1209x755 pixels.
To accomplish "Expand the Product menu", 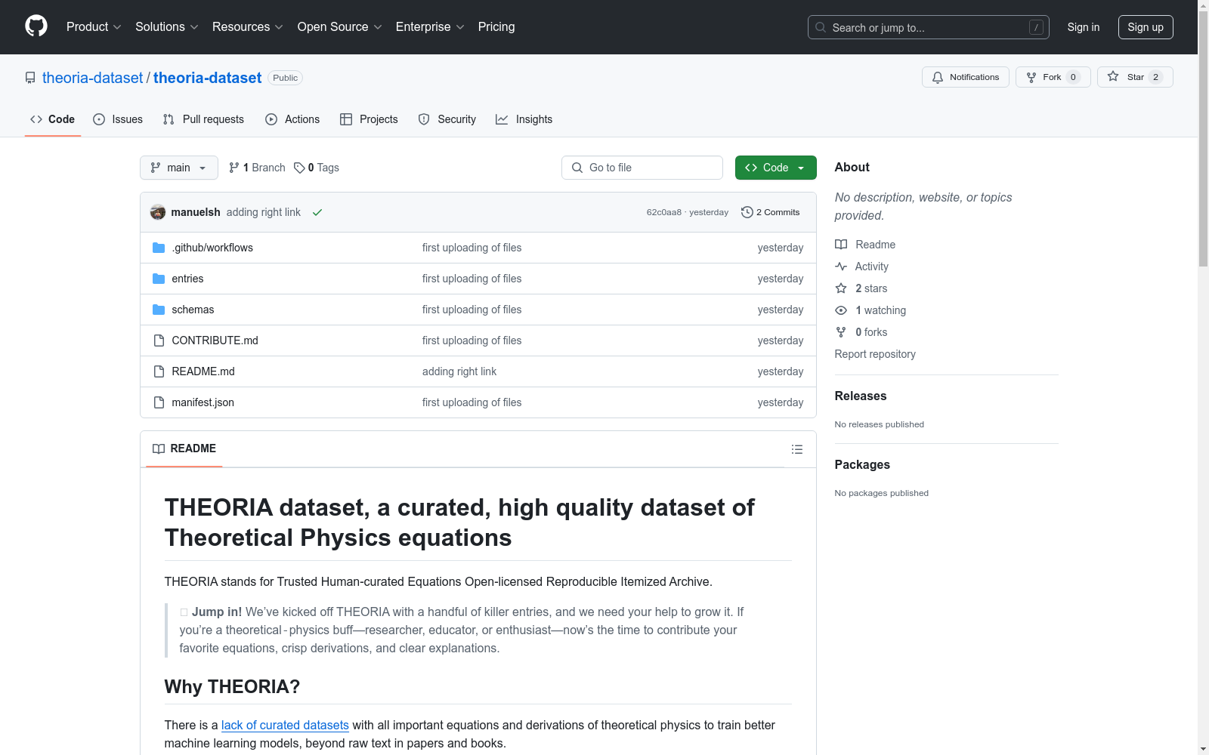I will pos(94,27).
